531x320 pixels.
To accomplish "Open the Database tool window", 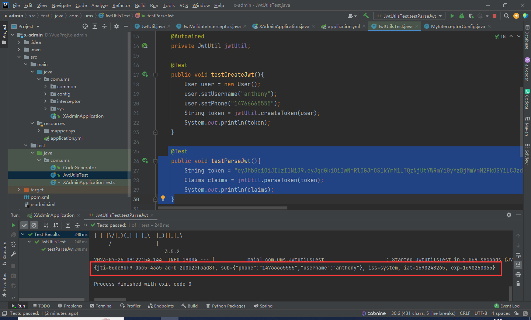I will coord(527,37).
